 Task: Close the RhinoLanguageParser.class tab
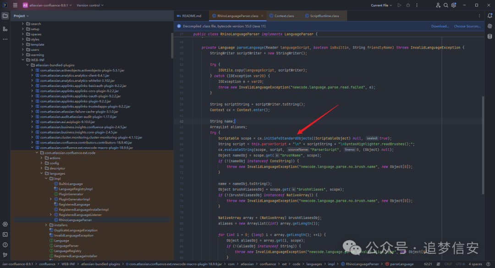[x=262, y=16]
